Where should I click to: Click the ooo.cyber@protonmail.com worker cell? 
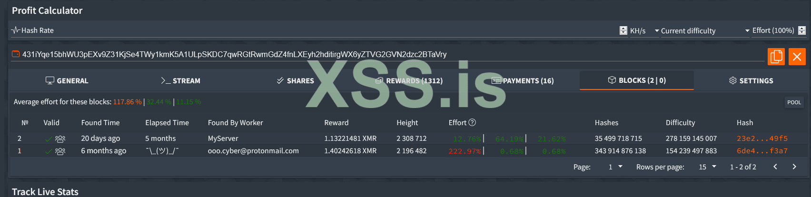253,151
